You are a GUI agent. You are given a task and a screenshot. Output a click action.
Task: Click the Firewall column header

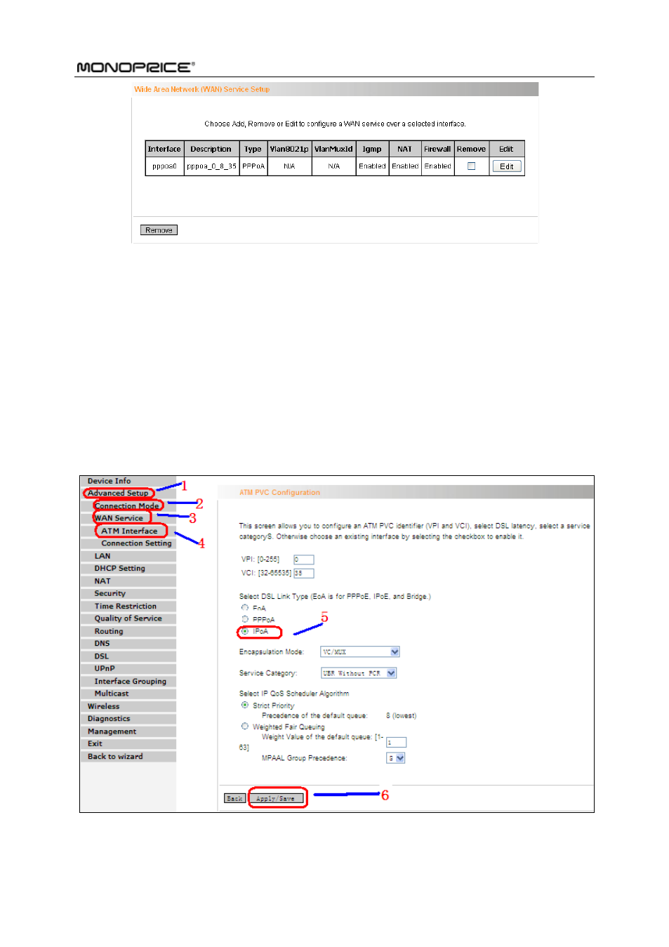click(437, 149)
